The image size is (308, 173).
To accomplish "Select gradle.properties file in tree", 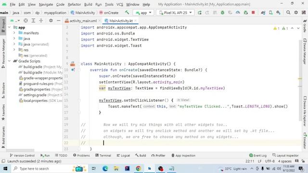I will click(x=40, y=89).
